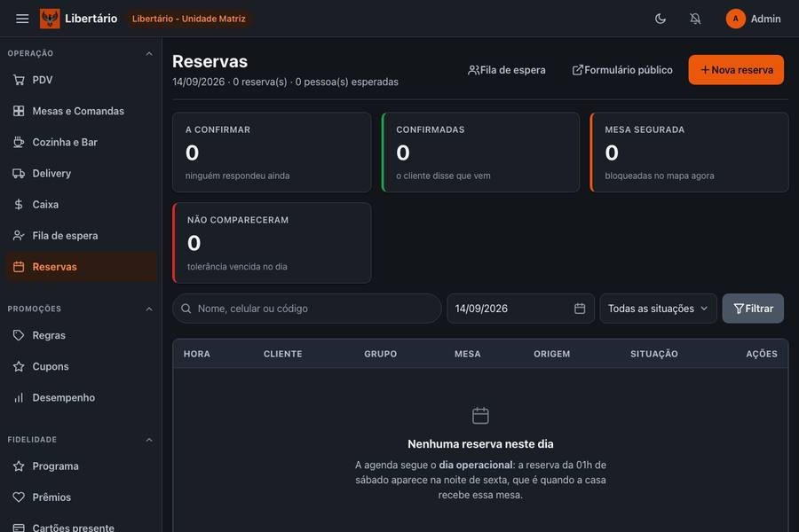Go to Prêmios
The width and height of the screenshot is (799, 532).
point(81,497)
